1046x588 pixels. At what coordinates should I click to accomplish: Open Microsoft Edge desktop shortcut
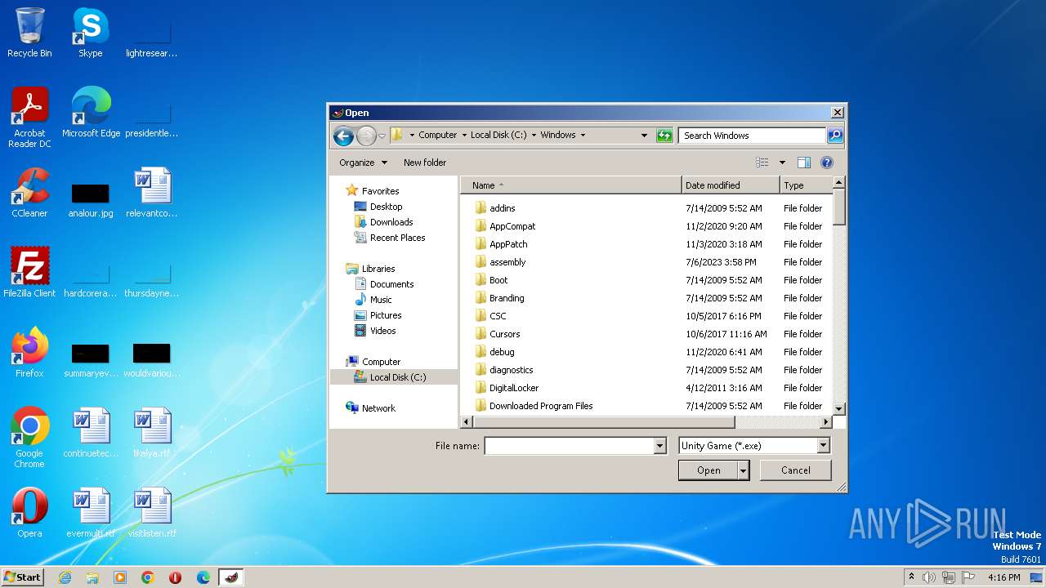point(91,113)
